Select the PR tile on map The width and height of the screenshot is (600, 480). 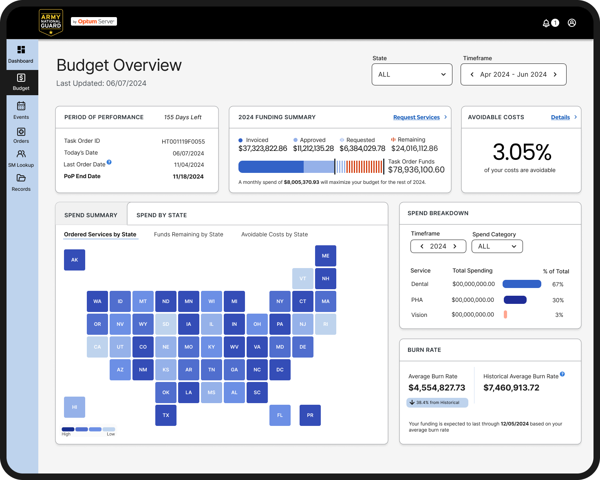tap(310, 415)
